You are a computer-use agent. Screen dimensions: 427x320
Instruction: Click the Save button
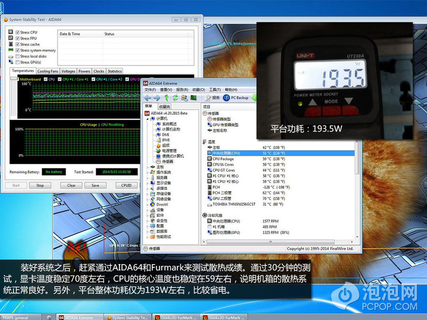95,185
